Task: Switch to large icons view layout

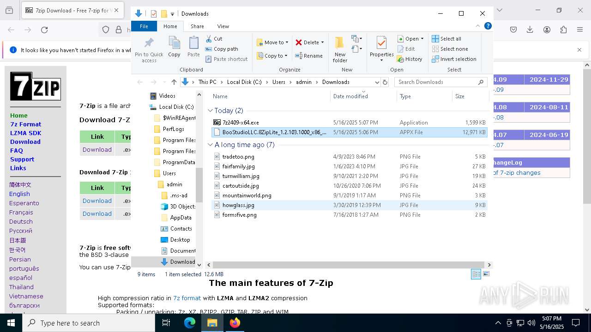Action: (x=486, y=274)
